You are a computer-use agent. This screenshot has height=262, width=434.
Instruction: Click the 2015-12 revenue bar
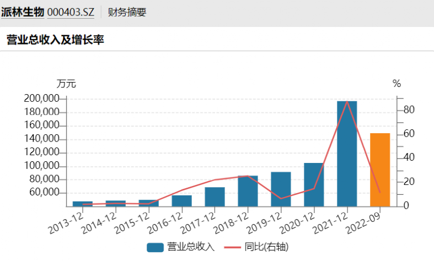point(148,203)
